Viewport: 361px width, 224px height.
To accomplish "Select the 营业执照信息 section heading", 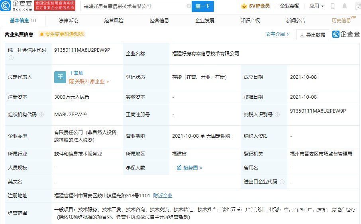I will (19, 35).
